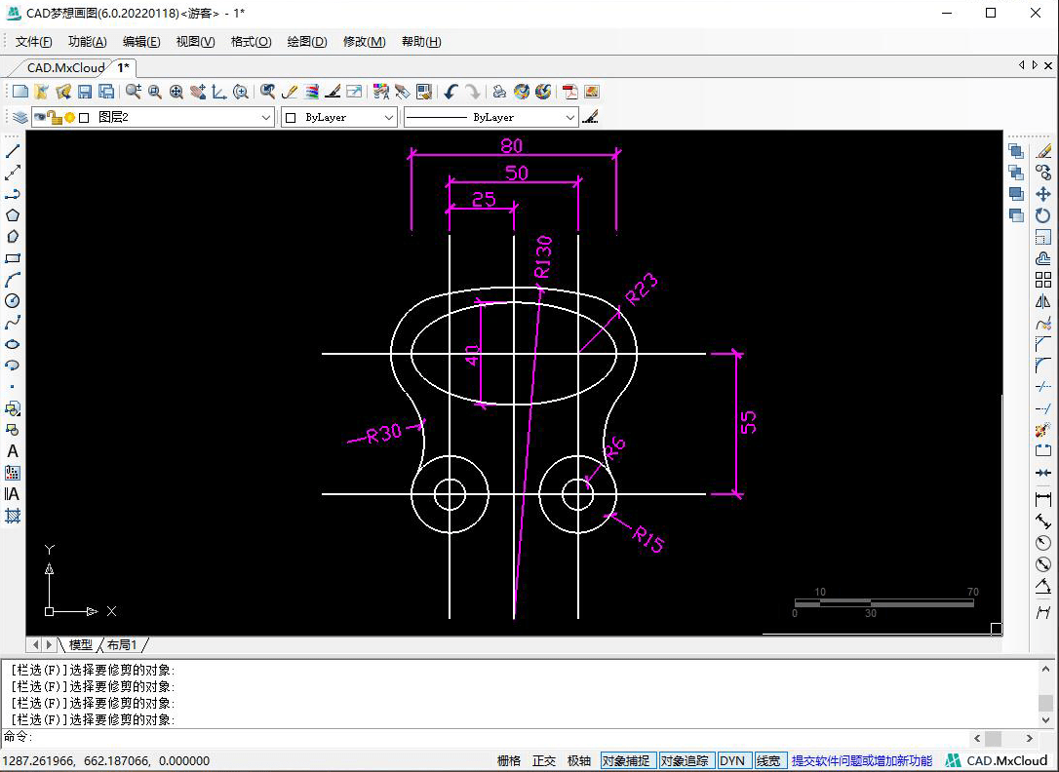This screenshot has width=1059, height=772.
Task: Toggle DYN dynamic input
Action: (731, 761)
